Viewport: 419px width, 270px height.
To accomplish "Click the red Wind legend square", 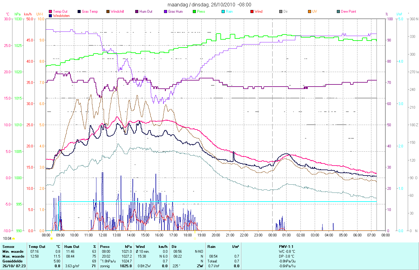I will coord(252,12).
